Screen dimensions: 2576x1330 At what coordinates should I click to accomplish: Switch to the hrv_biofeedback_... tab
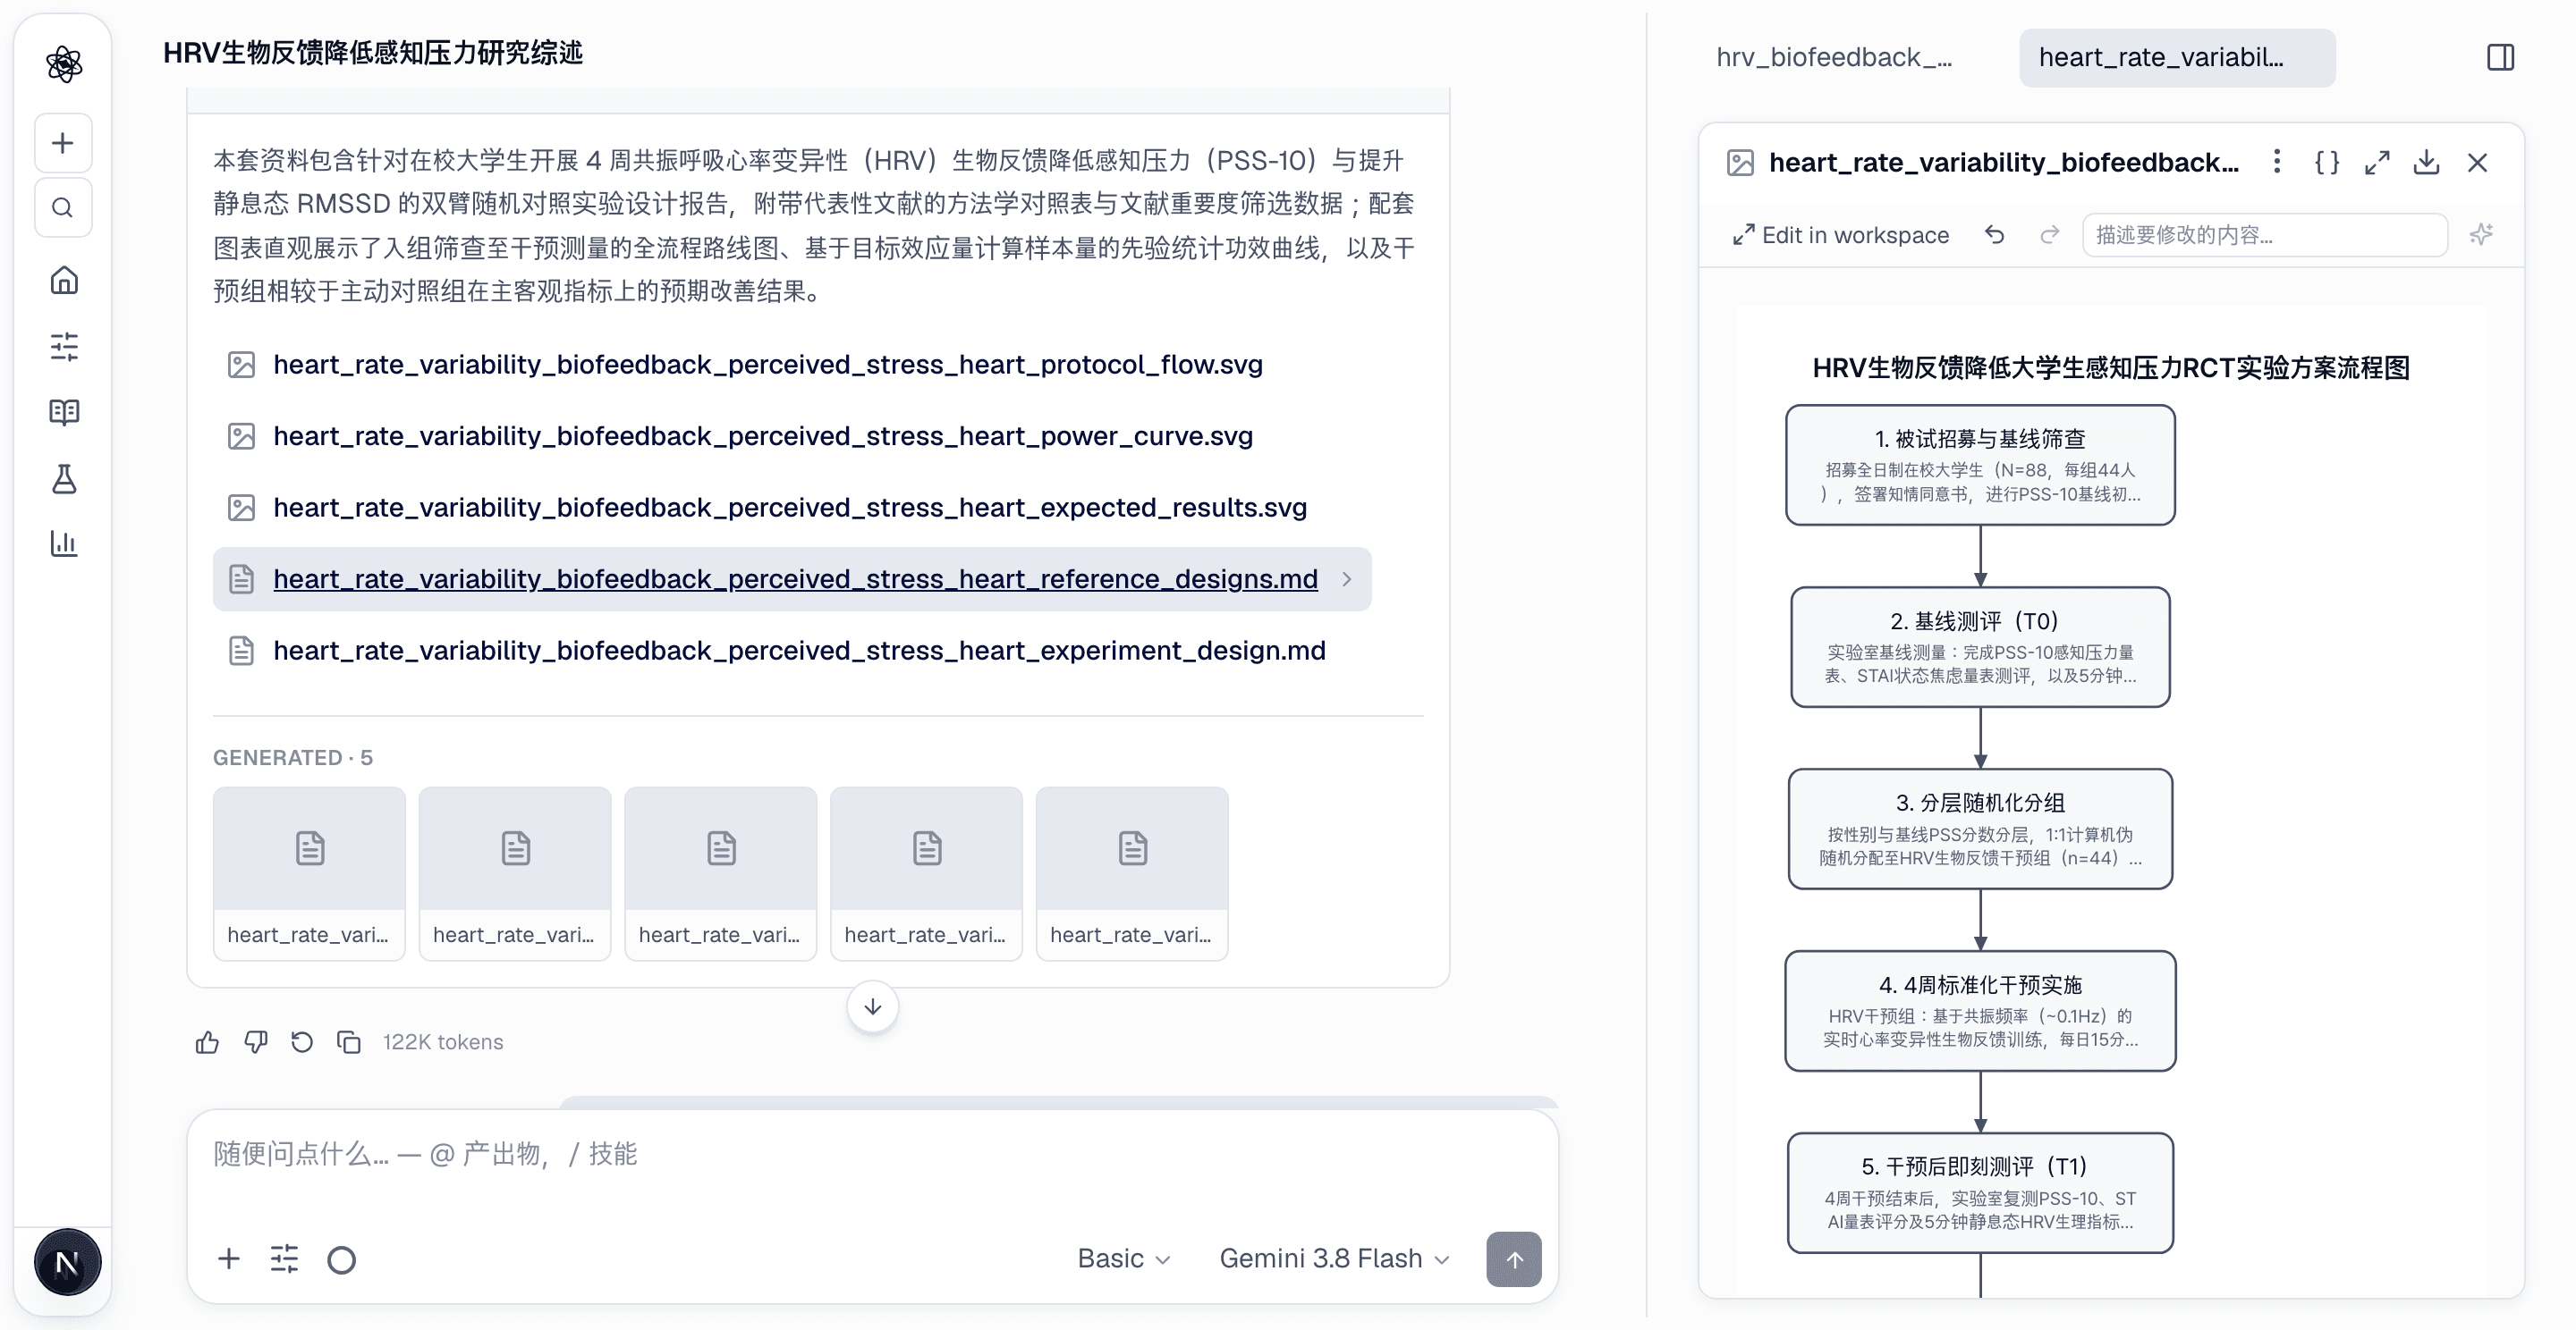coord(1833,57)
